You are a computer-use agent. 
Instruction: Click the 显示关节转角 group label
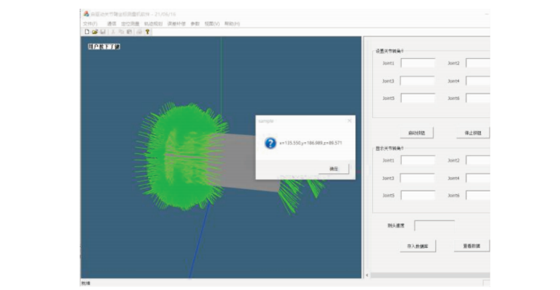pyautogui.click(x=390, y=148)
